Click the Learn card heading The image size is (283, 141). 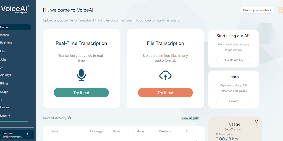click(234, 77)
